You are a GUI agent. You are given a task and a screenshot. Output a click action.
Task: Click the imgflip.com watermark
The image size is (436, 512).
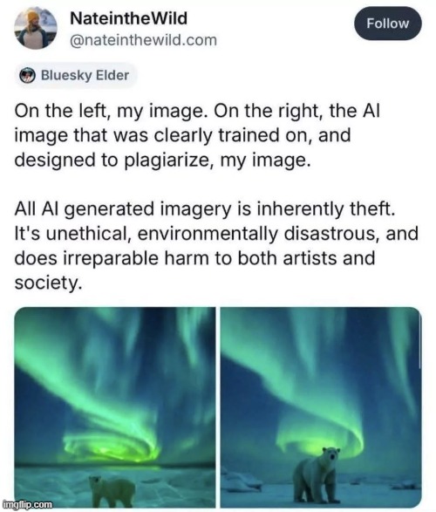click(x=27, y=504)
